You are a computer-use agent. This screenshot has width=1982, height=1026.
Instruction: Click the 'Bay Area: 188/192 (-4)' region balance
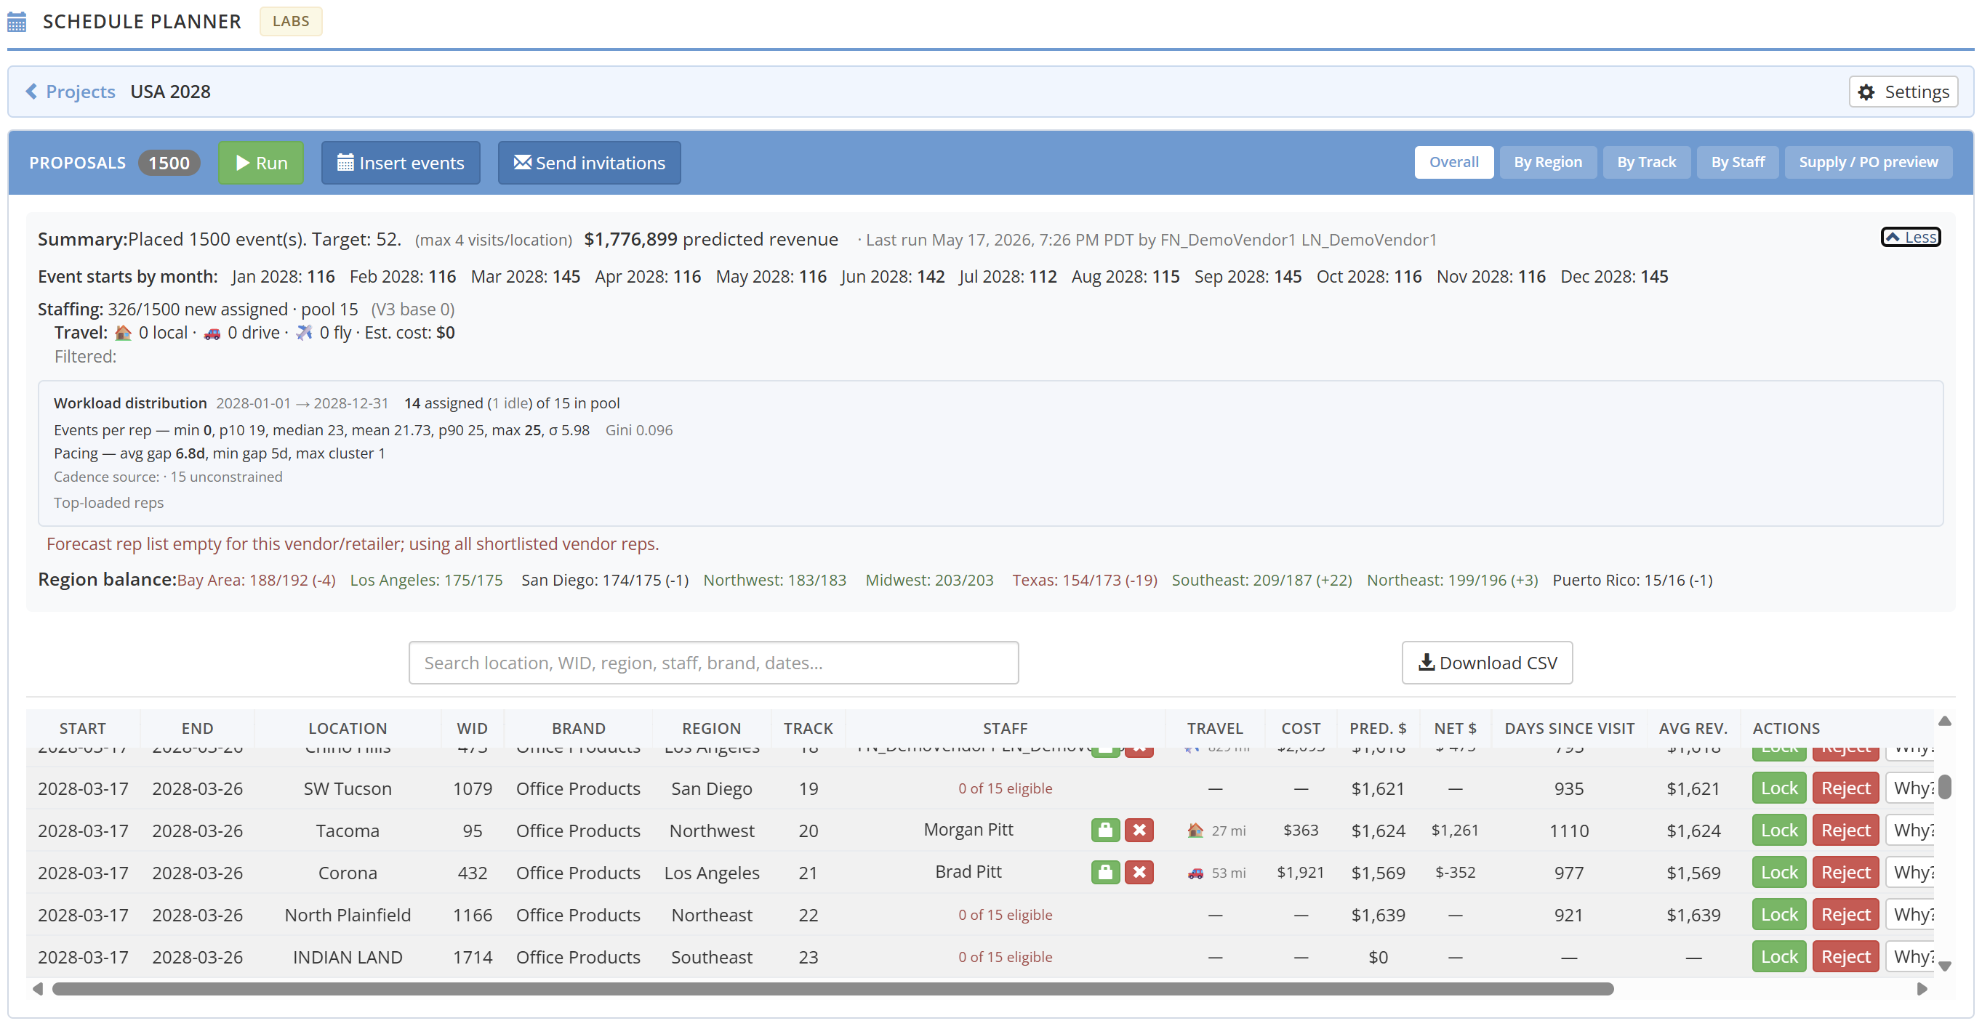click(256, 580)
